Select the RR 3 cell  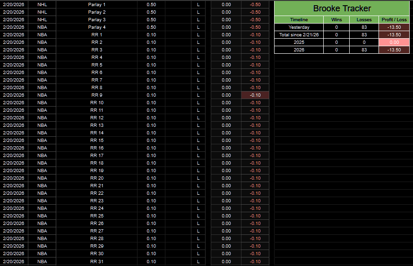(97, 50)
